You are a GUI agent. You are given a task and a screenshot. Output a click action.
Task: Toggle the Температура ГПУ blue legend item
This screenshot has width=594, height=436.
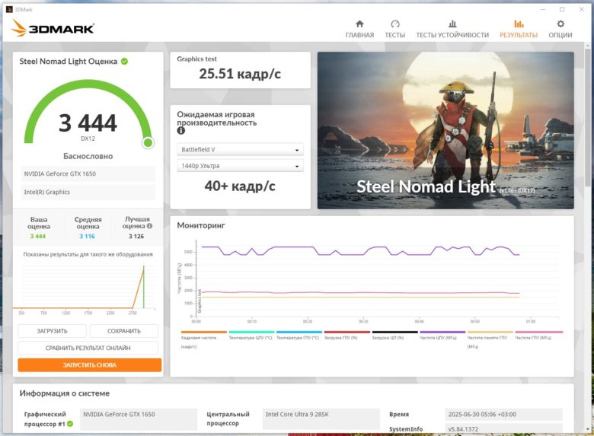(x=298, y=336)
